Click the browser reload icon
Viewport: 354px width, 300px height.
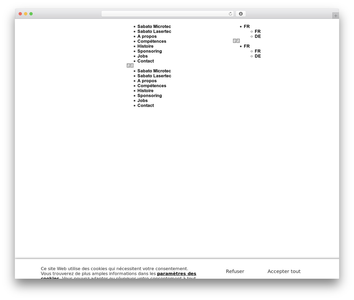[230, 14]
